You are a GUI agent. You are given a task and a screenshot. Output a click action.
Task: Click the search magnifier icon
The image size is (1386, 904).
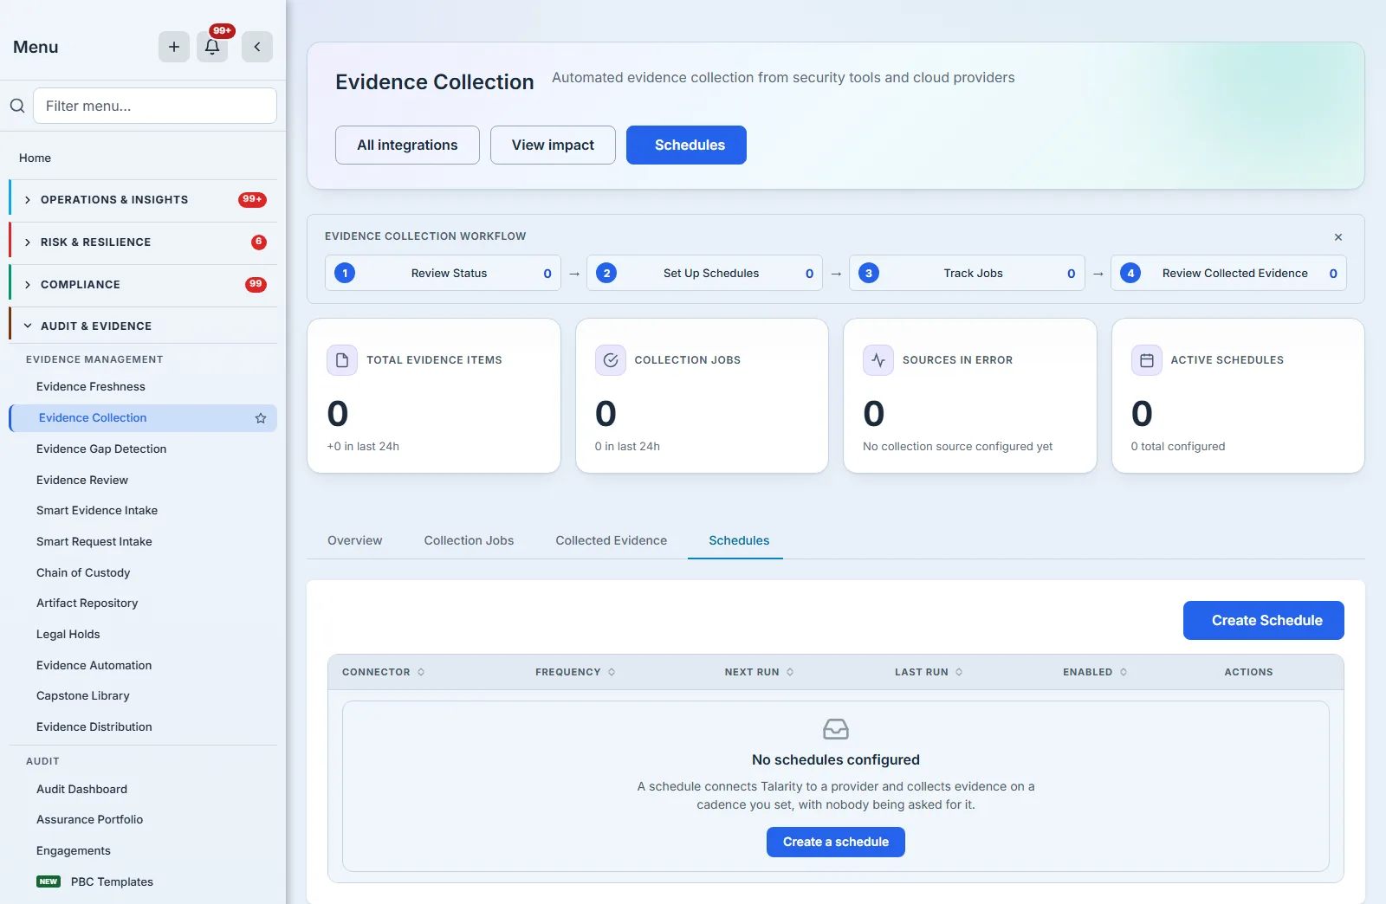click(17, 106)
